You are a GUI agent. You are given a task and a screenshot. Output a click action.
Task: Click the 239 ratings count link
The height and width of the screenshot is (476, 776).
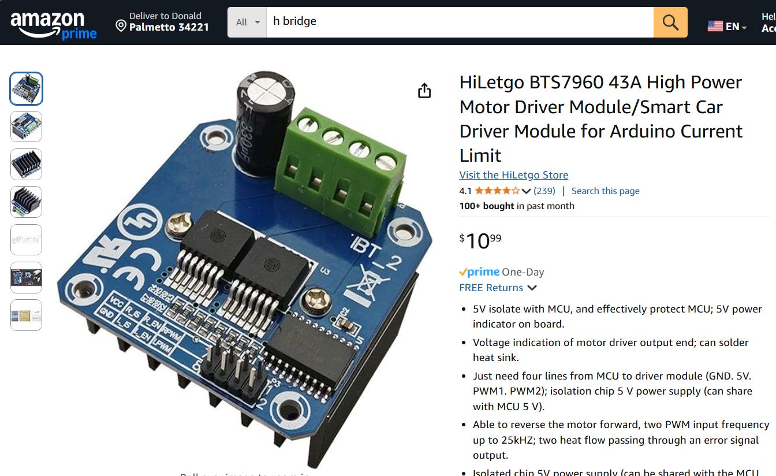[544, 191]
